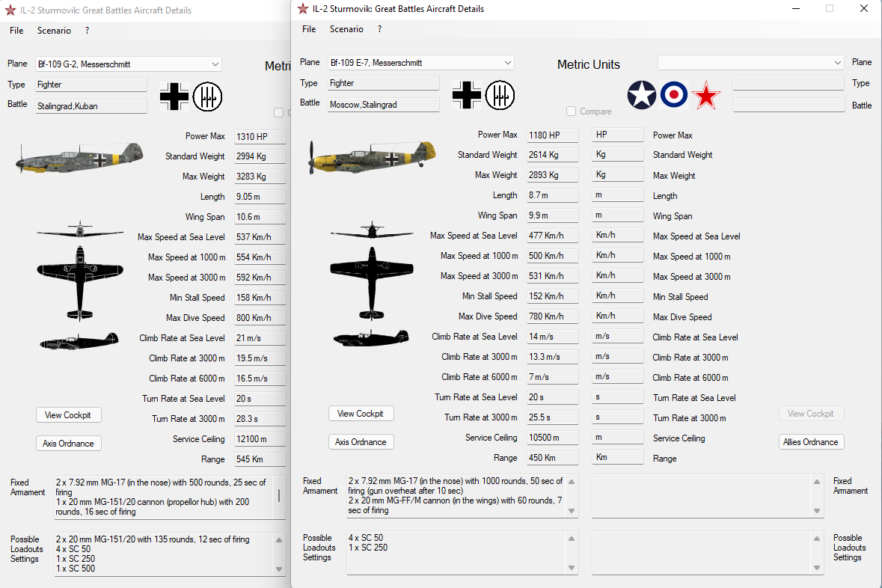
Task: Select the British RAF roundel icon
Action: pyautogui.click(x=674, y=94)
